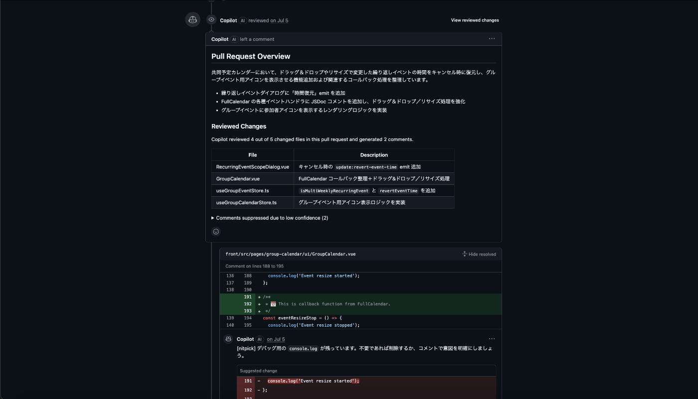Click the AI badge in review header
Viewport: 698px width, 399px height.
(243, 20)
